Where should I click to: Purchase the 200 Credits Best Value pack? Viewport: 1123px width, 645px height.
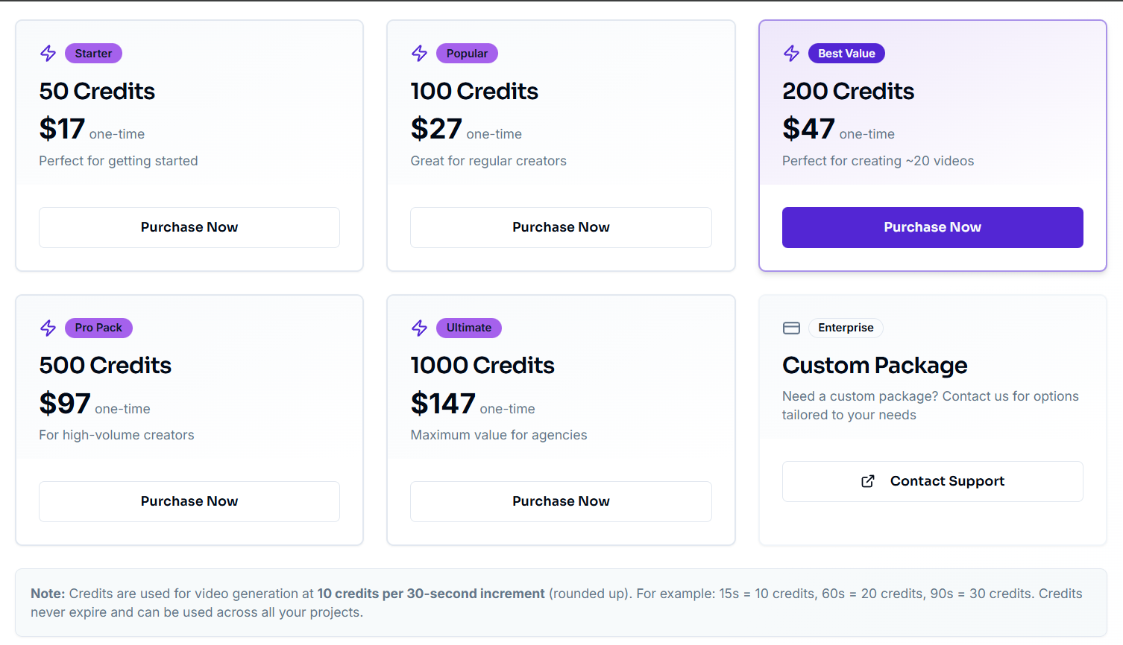tap(932, 227)
